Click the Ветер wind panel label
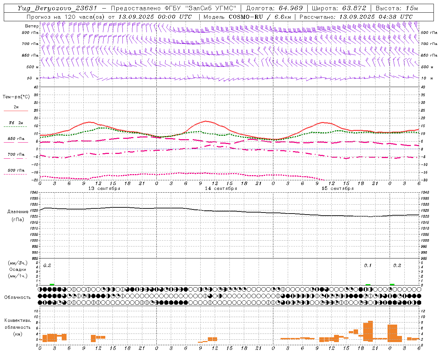439x351 pixels. coord(32,26)
